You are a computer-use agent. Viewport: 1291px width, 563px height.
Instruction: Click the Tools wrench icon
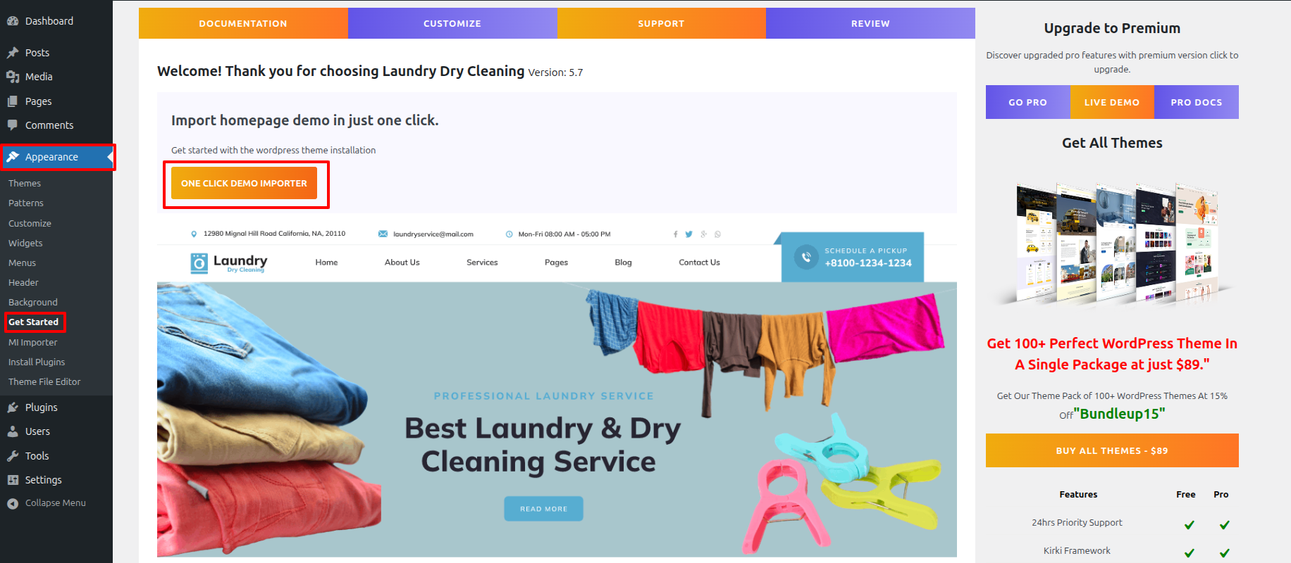[13, 456]
